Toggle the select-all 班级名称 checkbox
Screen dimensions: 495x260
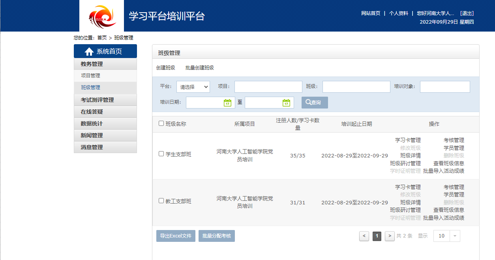(161, 123)
